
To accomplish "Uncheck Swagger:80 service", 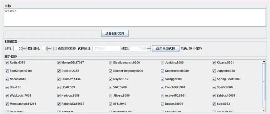I will (x=162, y=79).
